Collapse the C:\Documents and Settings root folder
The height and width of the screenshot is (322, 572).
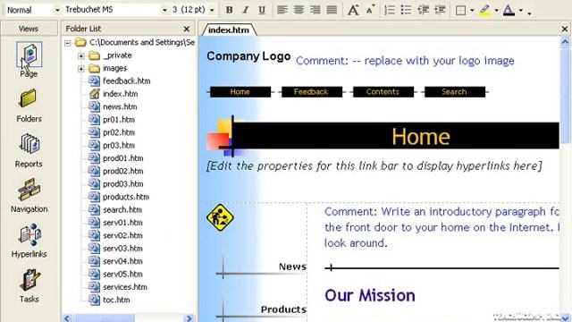tap(68, 43)
